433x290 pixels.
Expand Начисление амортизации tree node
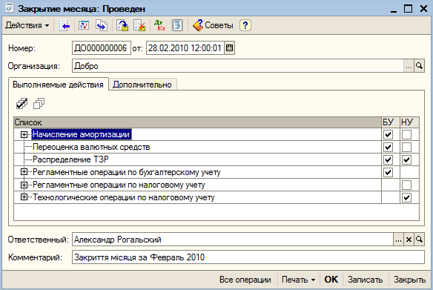pyautogui.click(x=24, y=134)
